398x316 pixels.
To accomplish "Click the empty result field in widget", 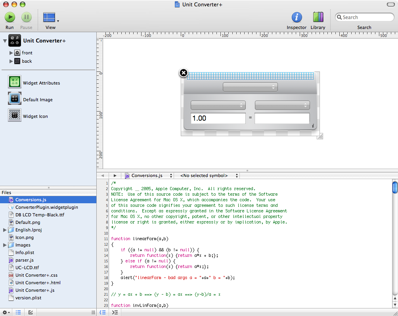I will 282,118.
